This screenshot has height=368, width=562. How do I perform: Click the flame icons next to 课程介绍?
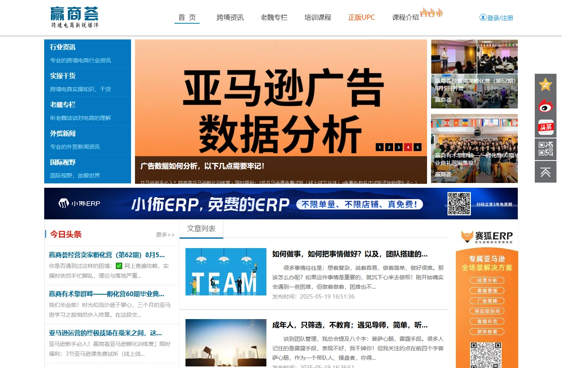(431, 13)
